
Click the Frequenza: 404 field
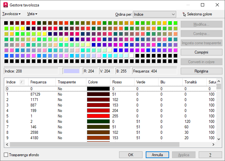(x=154, y=71)
